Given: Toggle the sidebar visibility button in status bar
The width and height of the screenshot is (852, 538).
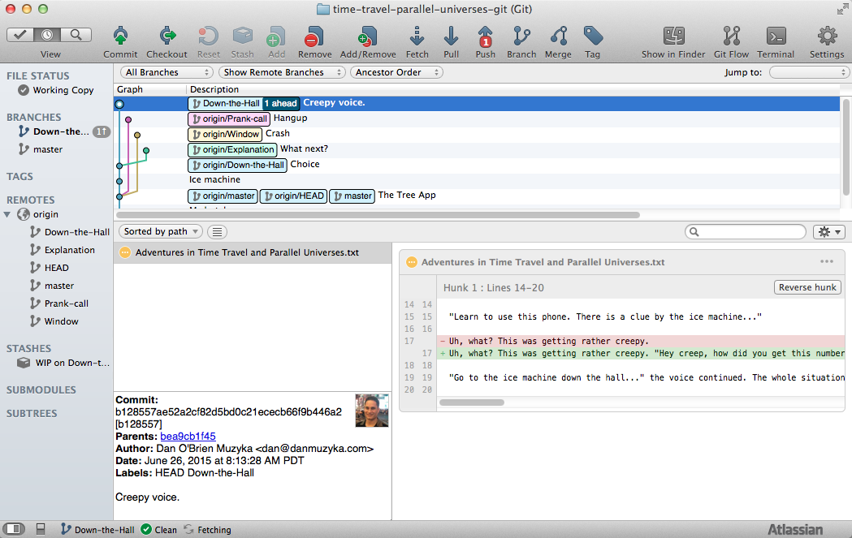Looking at the screenshot, I should click(14, 529).
